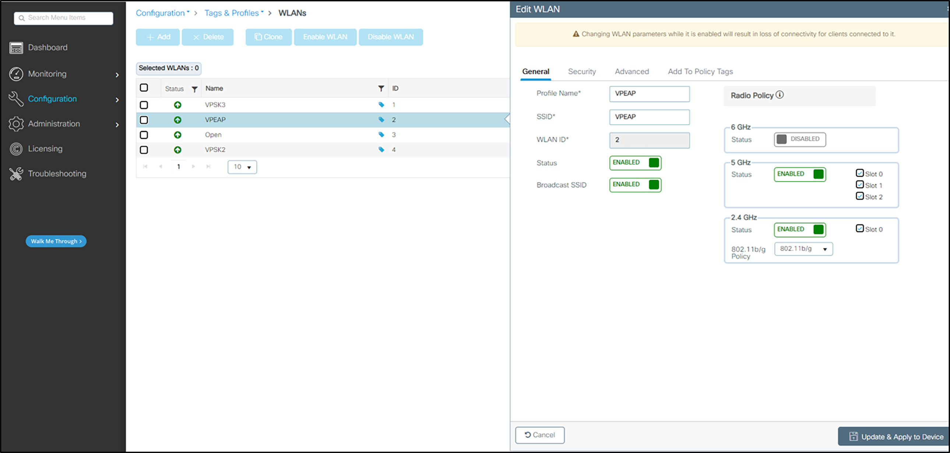Toggle the Broadcast SSID switch
Image resolution: width=950 pixels, height=453 pixels.
(635, 185)
